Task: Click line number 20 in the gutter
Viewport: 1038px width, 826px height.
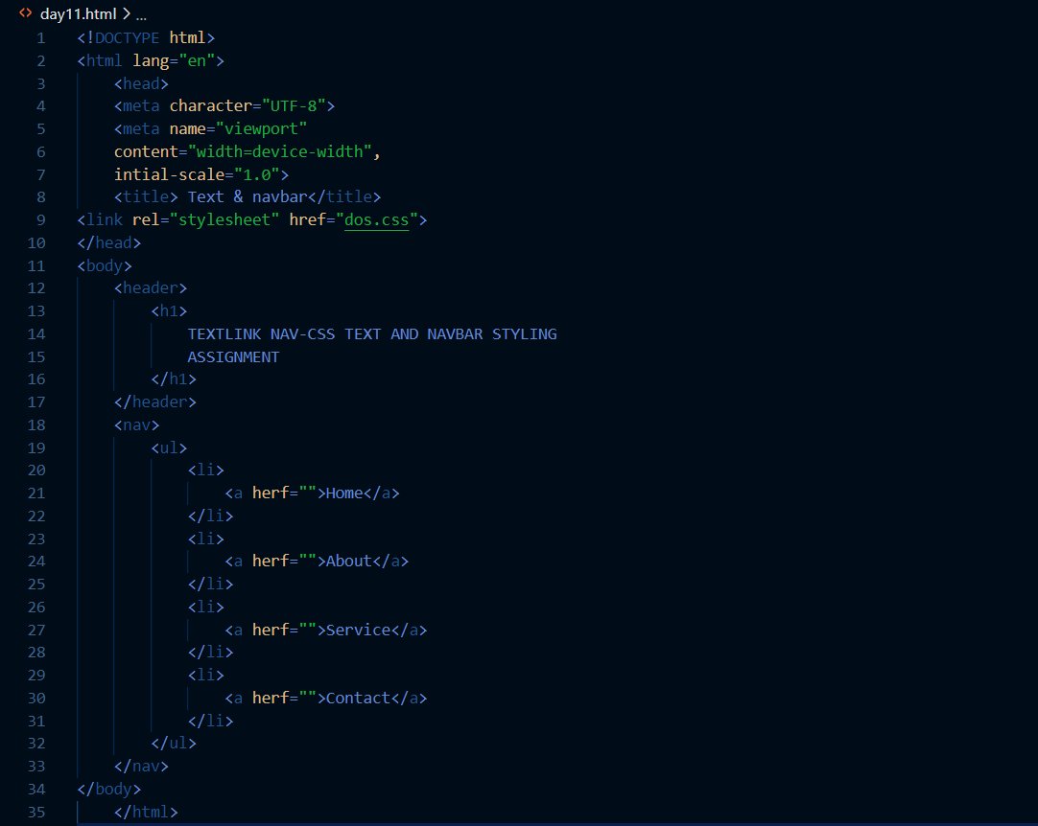Action: 36,470
